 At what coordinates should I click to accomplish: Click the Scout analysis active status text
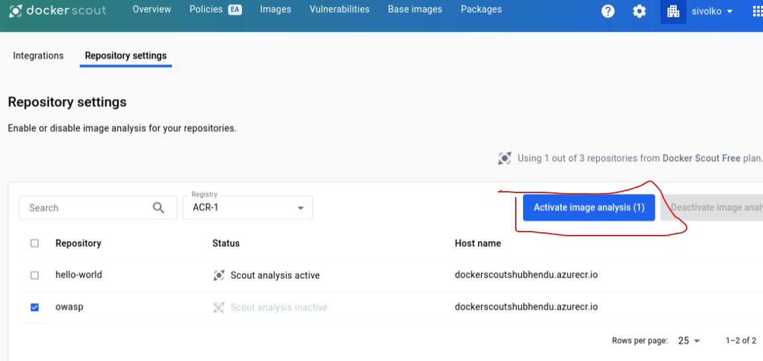click(275, 275)
